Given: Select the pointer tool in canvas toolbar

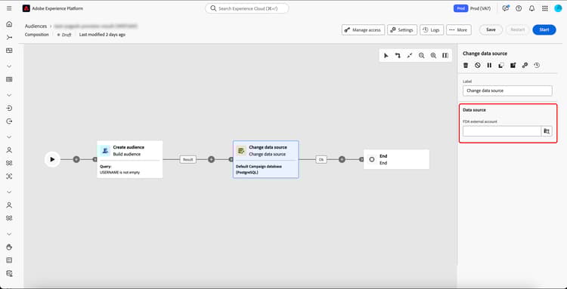Looking at the screenshot, I should click(386, 56).
